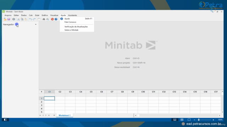Click horizontal scrollbar right arrow
The height and width of the screenshot is (127, 227).
220,115
